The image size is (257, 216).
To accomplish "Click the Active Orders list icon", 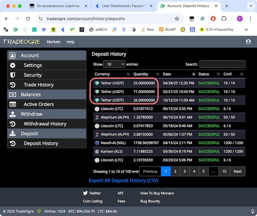I will [x=13, y=104].
